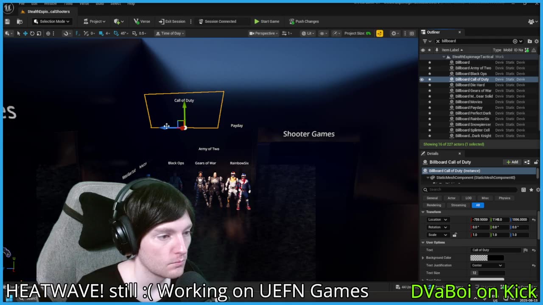Open the viewport Show eye dropdown

323,33
